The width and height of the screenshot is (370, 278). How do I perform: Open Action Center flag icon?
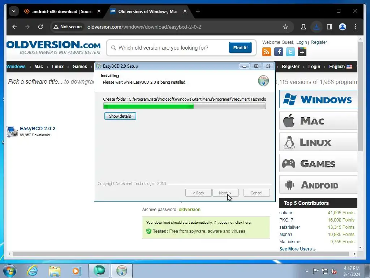point(316,271)
